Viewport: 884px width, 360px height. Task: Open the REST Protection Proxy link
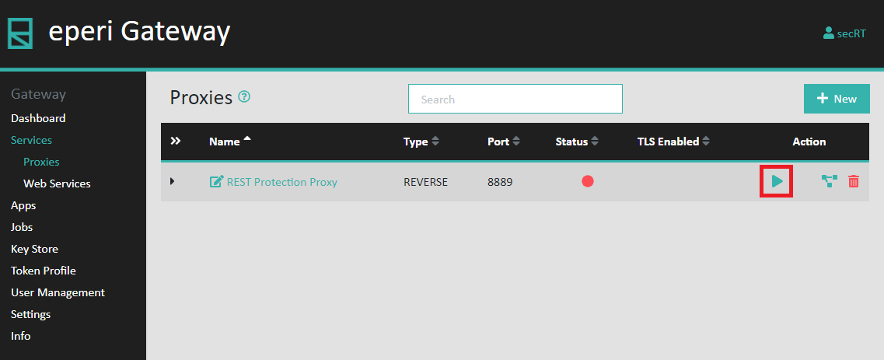(x=282, y=182)
